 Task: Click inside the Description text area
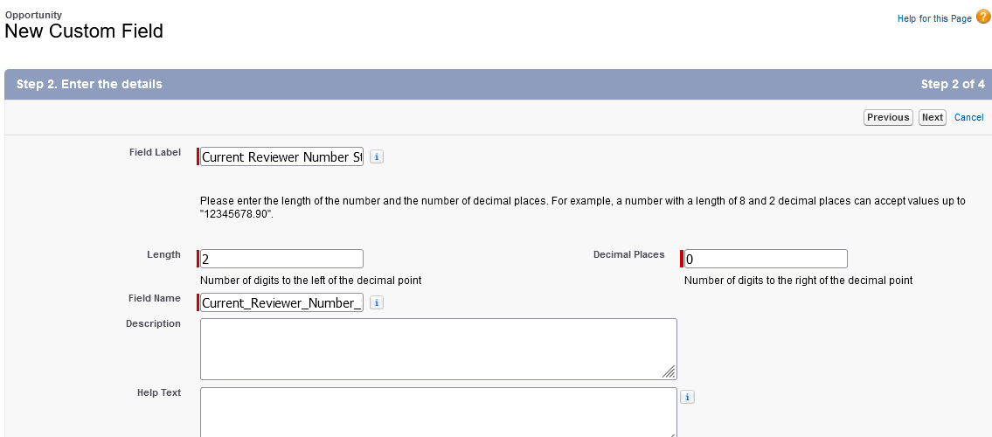pyautogui.click(x=437, y=349)
